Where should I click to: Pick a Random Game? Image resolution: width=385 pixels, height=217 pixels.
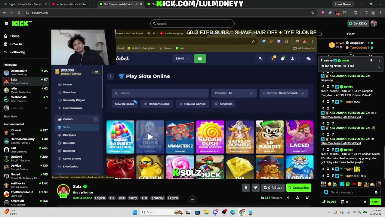click(156, 104)
